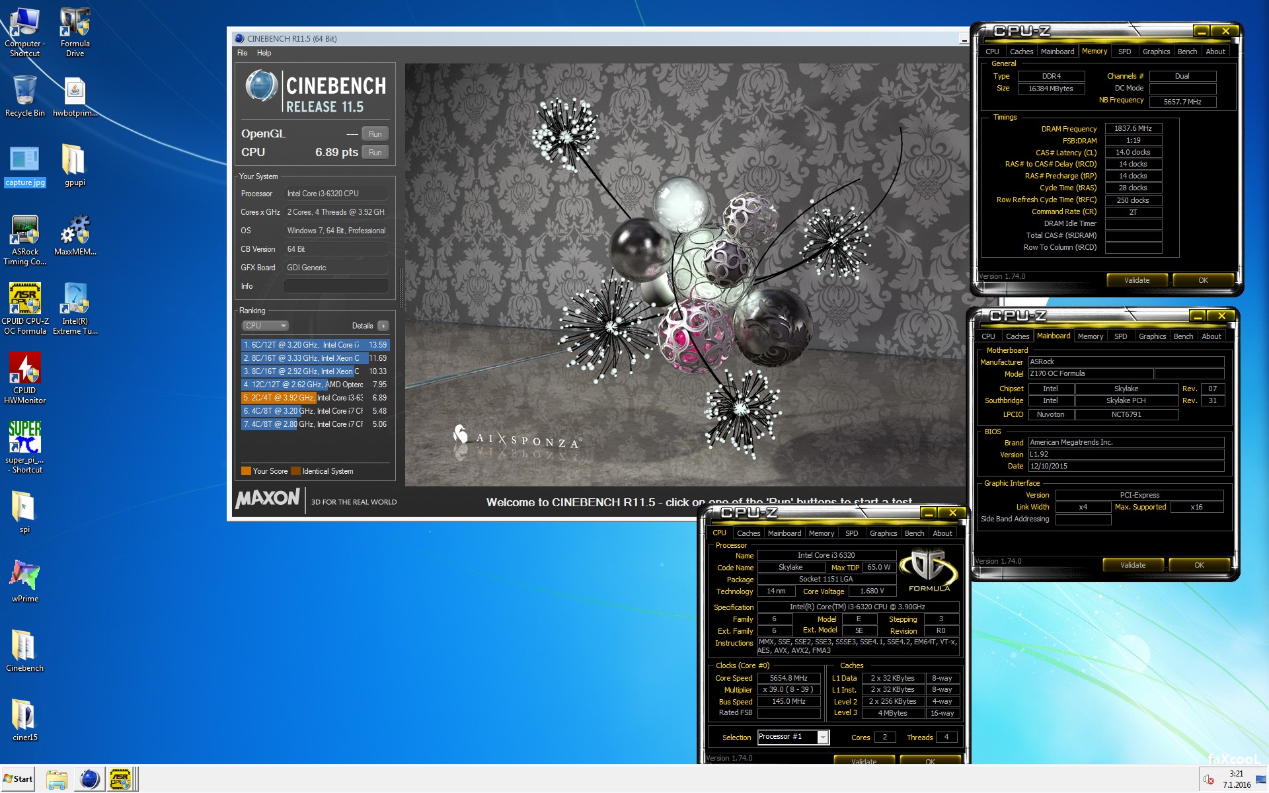This screenshot has height=793, width=1269.
Task: Select ranking row 6C/12T @ 3.20 GHz
Action: tap(315, 345)
